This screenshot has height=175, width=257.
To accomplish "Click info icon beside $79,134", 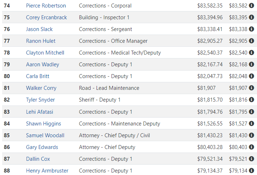I will click(x=251, y=171).
